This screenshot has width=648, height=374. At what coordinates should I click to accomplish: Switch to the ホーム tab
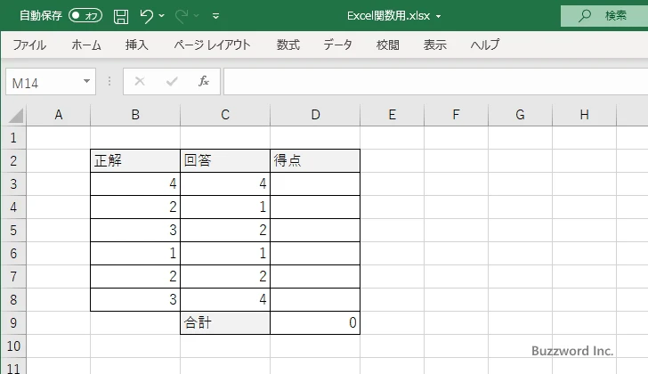click(x=86, y=45)
